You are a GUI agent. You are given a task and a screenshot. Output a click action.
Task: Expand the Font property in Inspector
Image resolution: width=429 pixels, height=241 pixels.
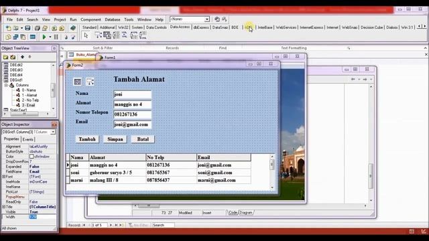pos(4,177)
